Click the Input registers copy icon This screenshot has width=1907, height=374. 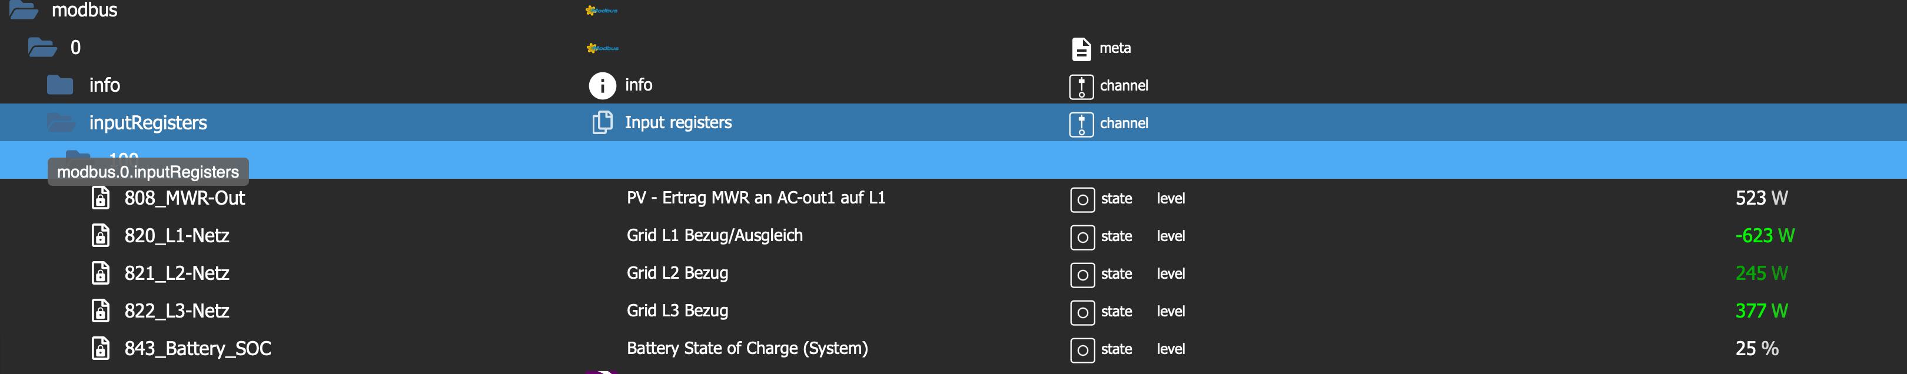coord(602,123)
